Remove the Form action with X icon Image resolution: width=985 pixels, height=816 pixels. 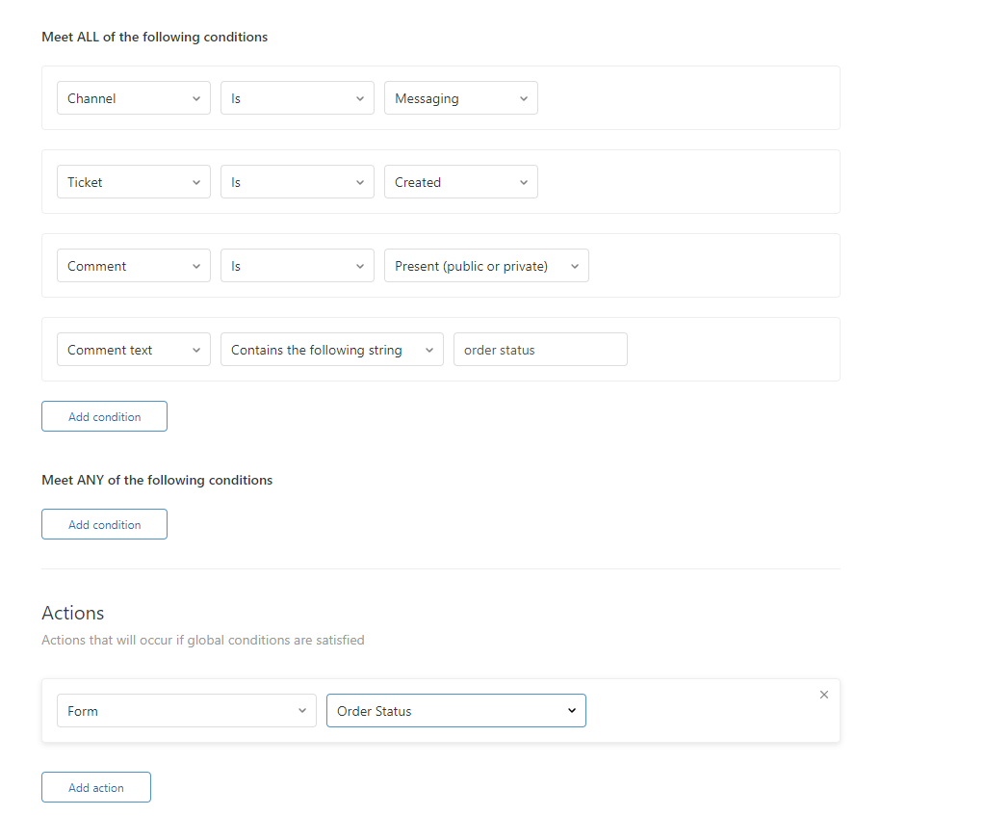(x=823, y=695)
